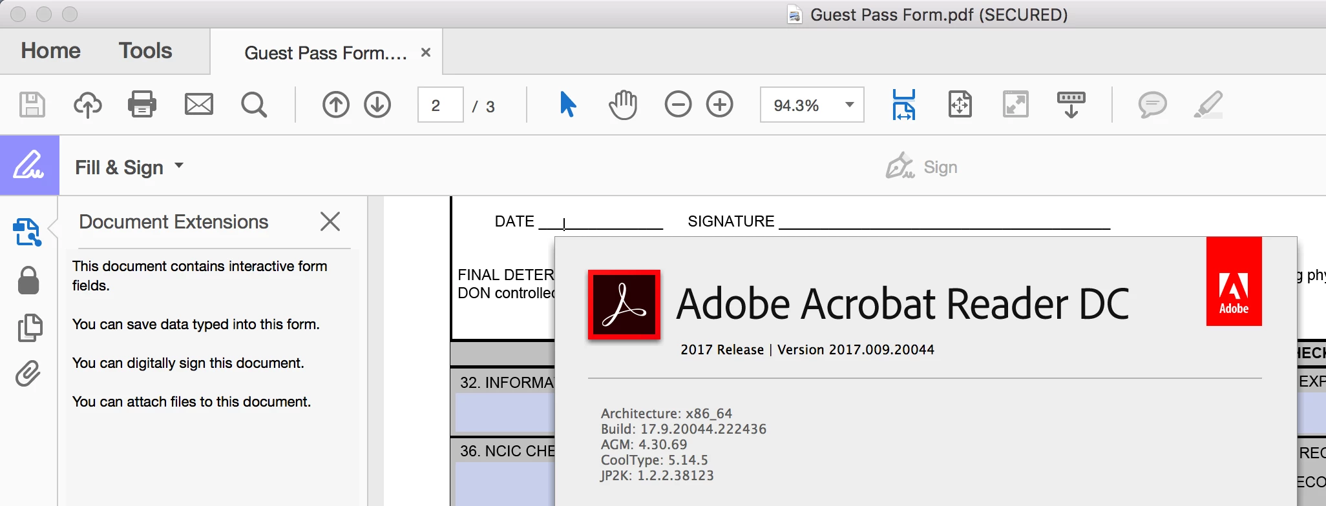Click 'You can save data typed into this form.'

[196, 324]
